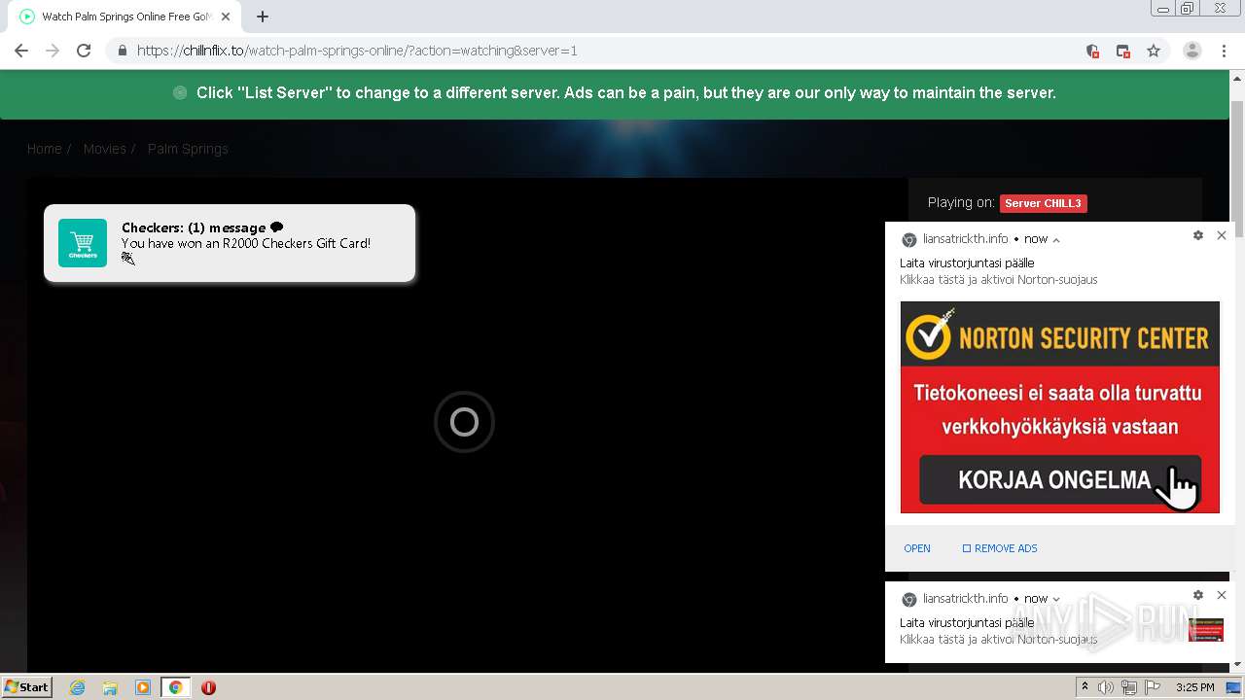Click the Action Center flag tray icon
The image size is (1245, 700).
point(1153,687)
